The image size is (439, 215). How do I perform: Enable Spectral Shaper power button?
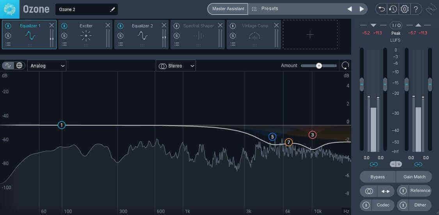[x=177, y=26]
